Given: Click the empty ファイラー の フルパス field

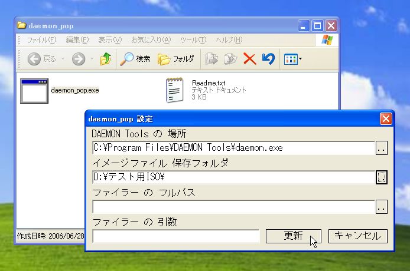Looking at the screenshot, I should 233,207.
